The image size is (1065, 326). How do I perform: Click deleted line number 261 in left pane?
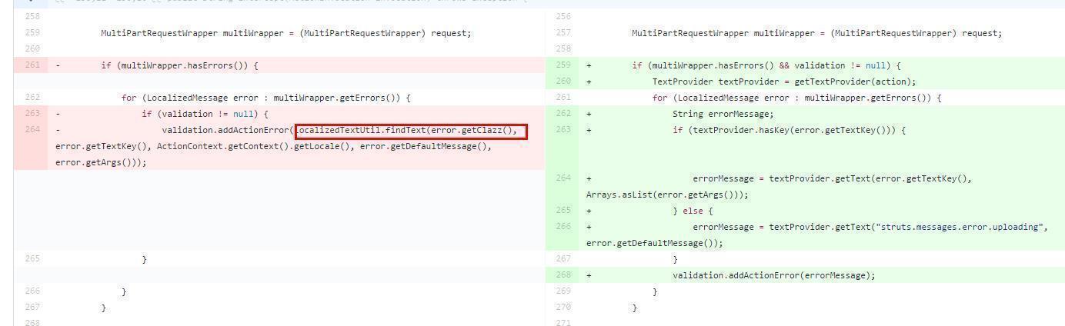(32, 65)
